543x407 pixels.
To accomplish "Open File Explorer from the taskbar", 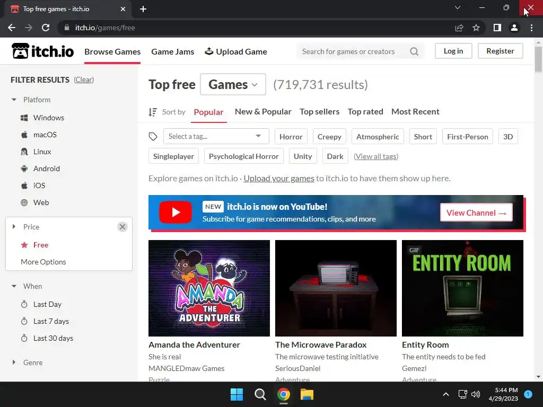I will (307, 394).
